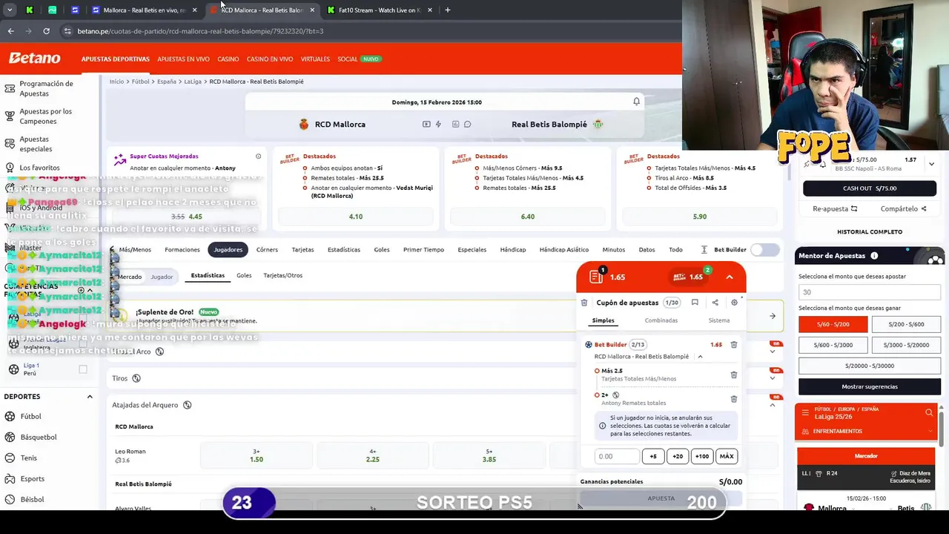This screenshot has height=534, width=949.
Task: Clear the whole bet slip with trash icon
Action: (584, 303)
